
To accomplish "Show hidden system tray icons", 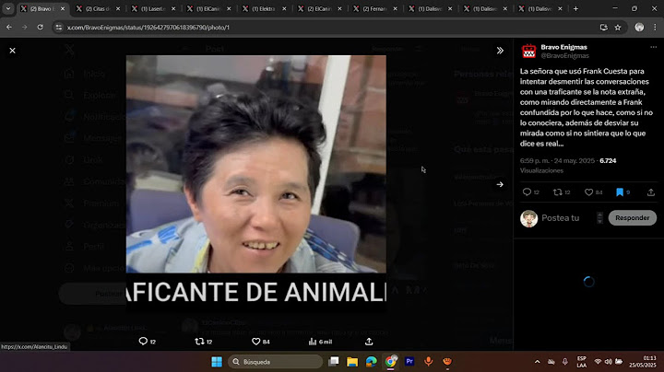I will tap(537, 362).
